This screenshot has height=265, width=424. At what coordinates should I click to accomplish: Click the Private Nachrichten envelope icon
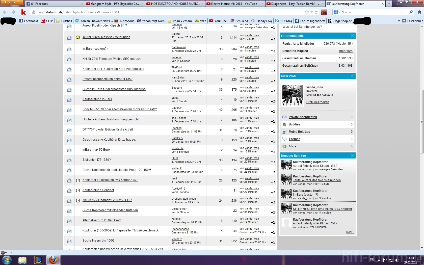pos(284,117)
